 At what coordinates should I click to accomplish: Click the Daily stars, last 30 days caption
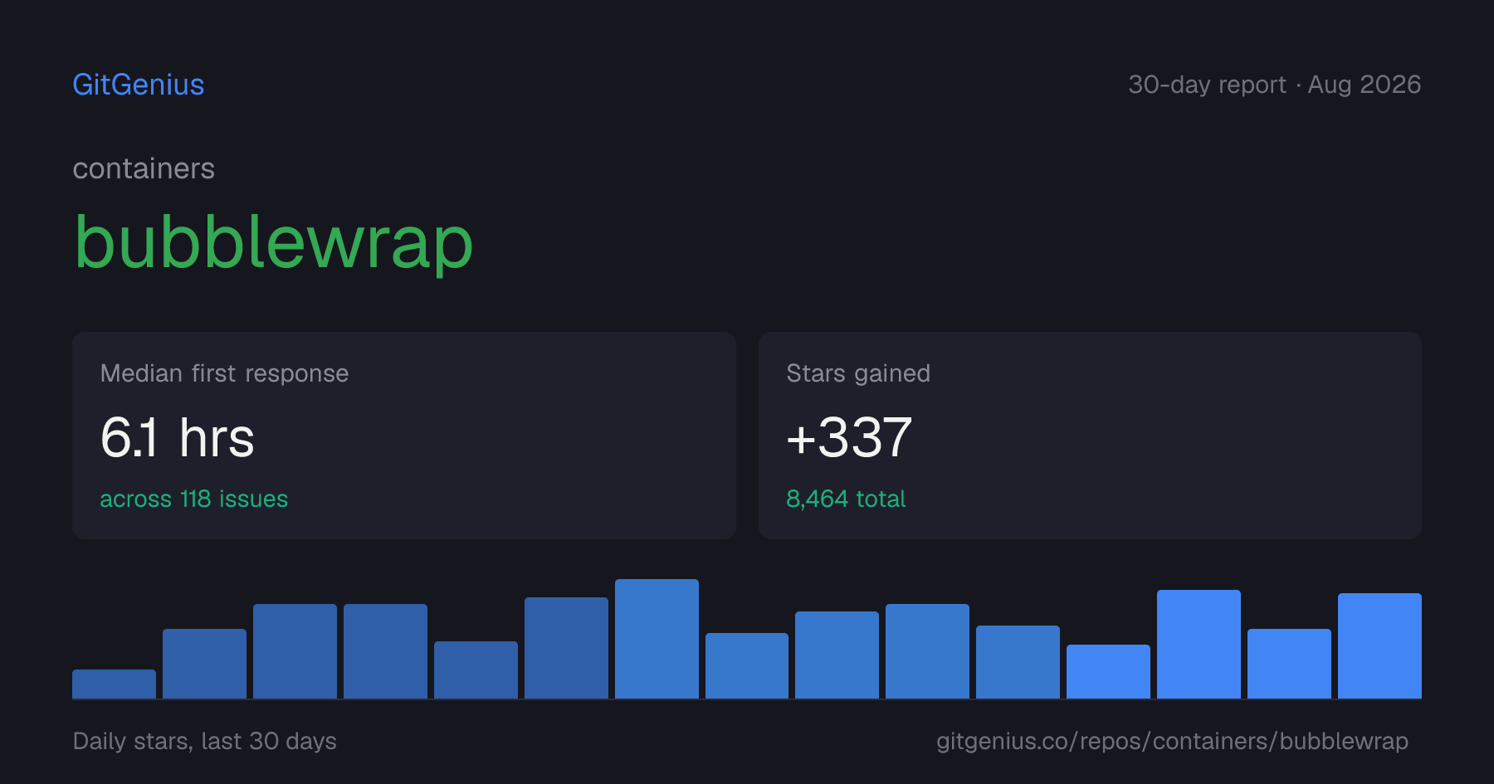coord(205,741)
